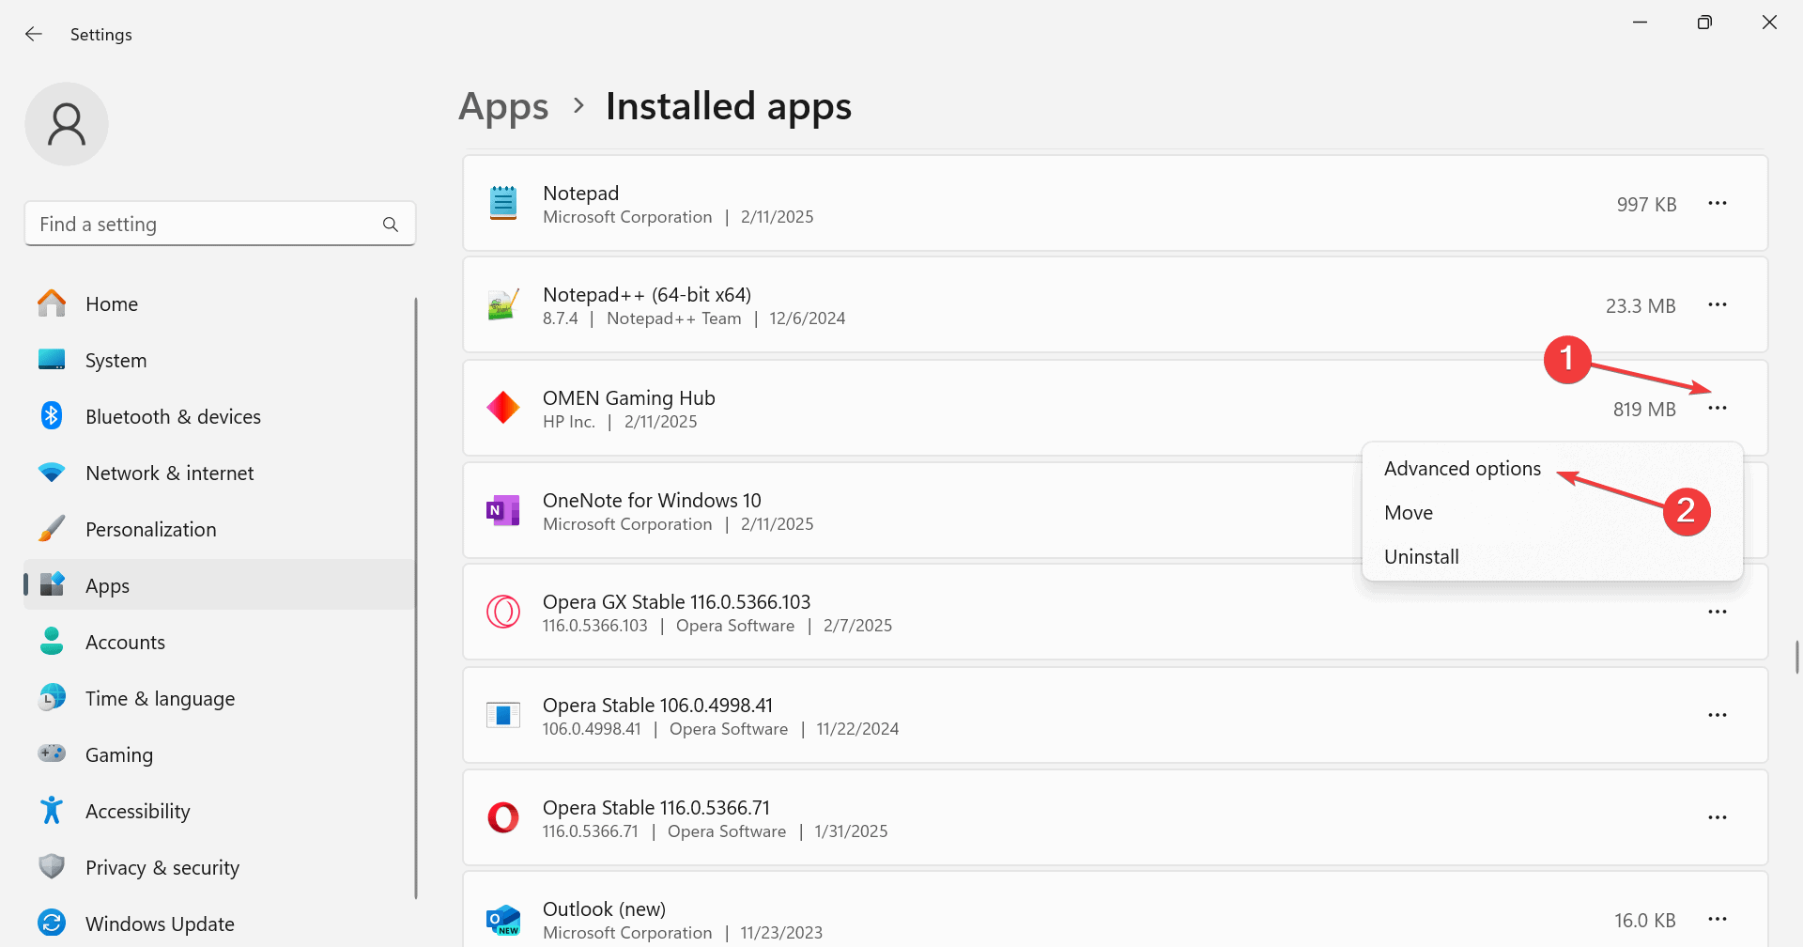Click the Network wifi icon
Screen dimensions: 1803x947
[52, 473]
